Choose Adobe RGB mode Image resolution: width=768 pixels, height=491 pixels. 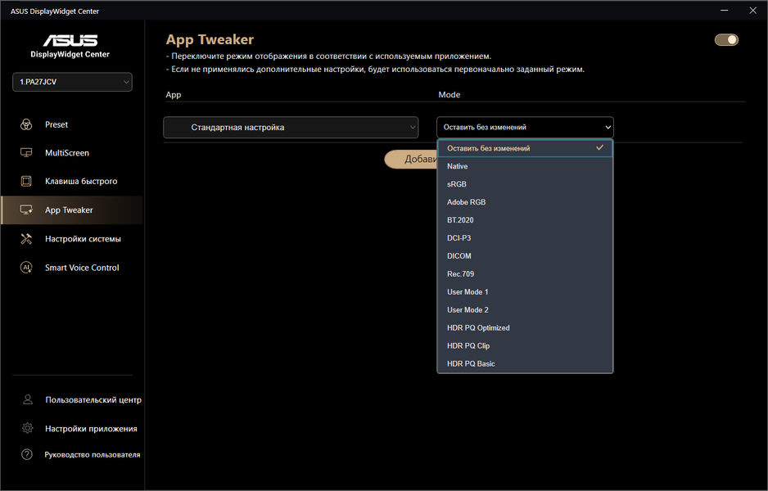click(x=525, y=202)
